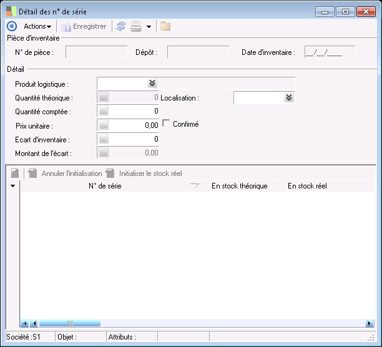Focus the Dépôt field
Viewport: 382px width, 347px height.
[198, 52]
